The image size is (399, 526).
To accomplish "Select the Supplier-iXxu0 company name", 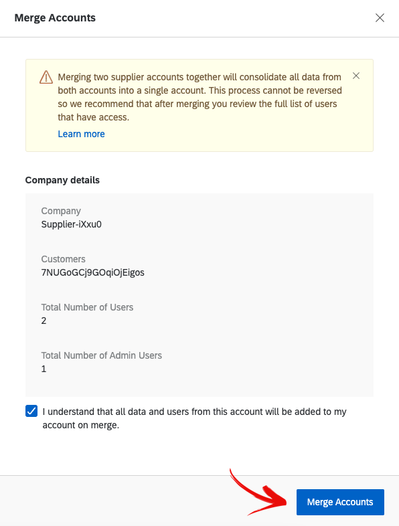I will pos(72,224).
